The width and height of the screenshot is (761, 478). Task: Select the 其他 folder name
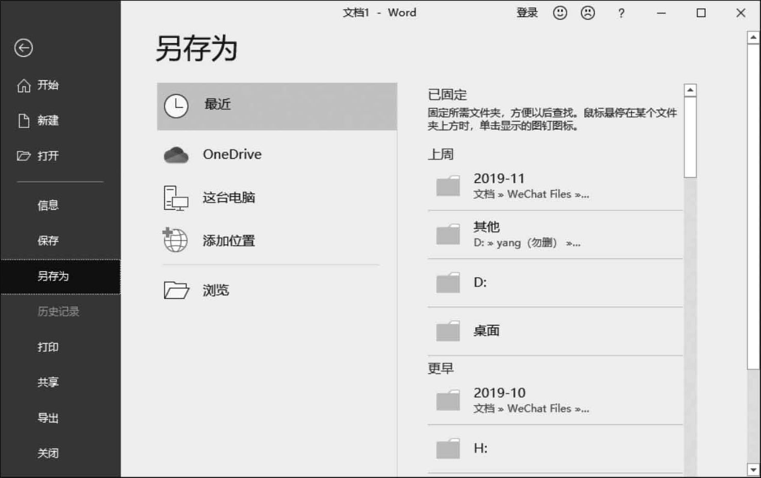click(487, 227)
